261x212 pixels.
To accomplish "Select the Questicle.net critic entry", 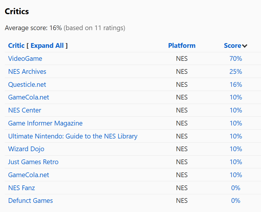I will click(x=27, y=84).
